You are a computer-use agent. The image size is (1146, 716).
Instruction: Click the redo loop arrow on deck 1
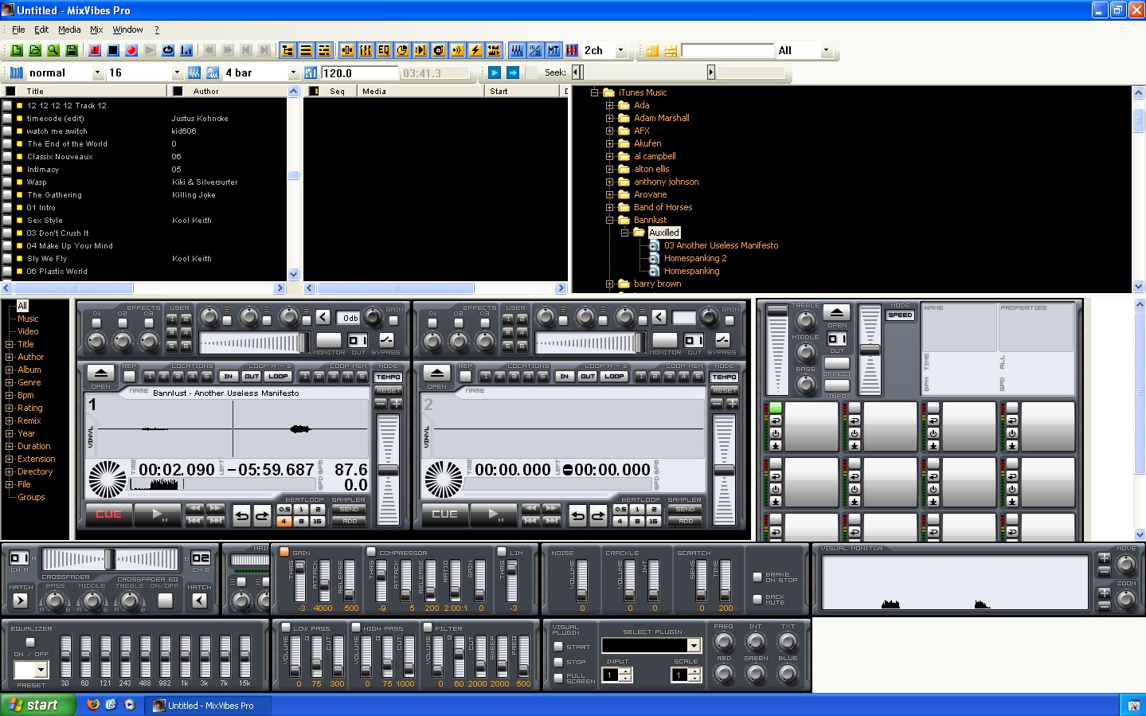click(x=261, y=516)
